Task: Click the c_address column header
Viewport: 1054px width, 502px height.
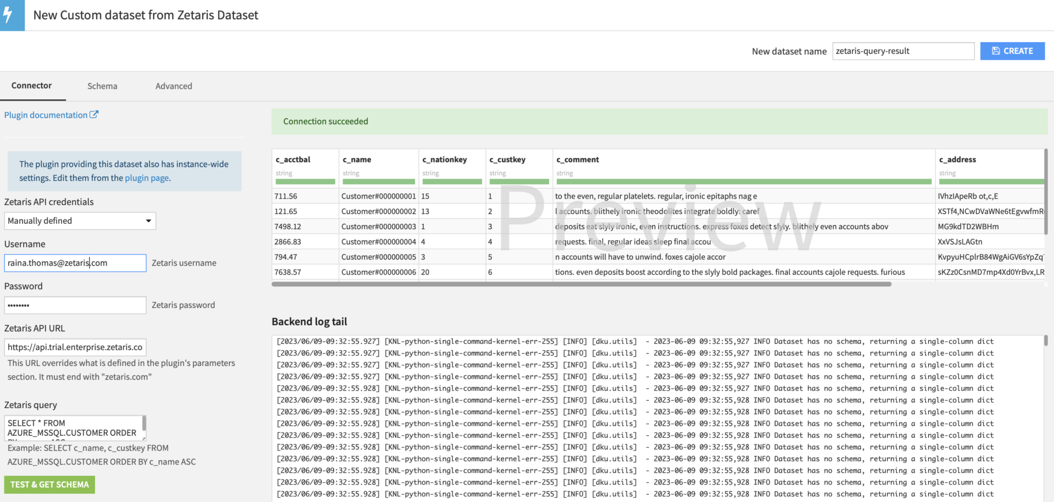Action: (957, 160)
